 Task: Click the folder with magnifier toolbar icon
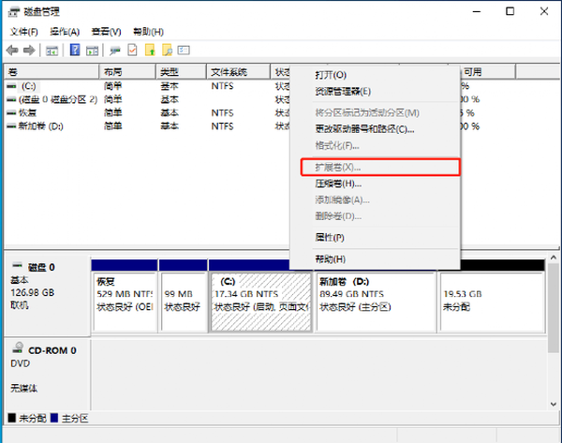tap(168, 50)
